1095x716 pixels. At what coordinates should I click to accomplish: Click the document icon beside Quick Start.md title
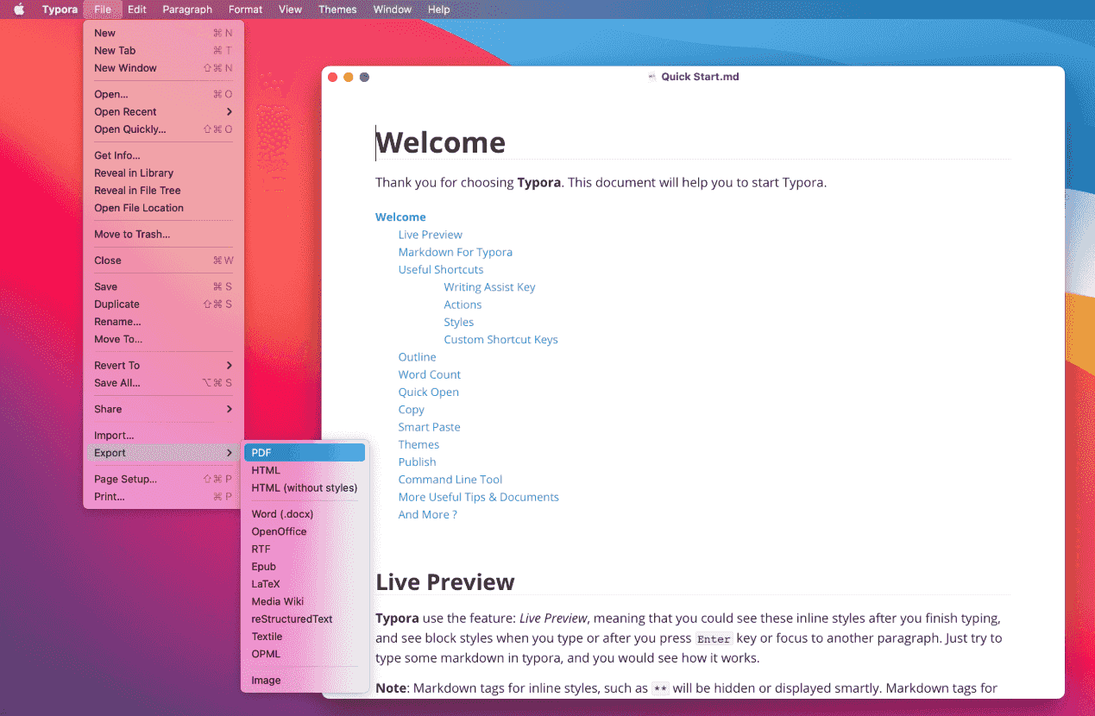click(652, 77)
